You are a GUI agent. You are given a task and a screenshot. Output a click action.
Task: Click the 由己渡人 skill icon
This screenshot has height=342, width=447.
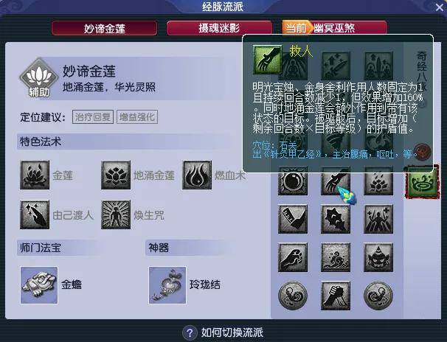(x=35, y=214)
